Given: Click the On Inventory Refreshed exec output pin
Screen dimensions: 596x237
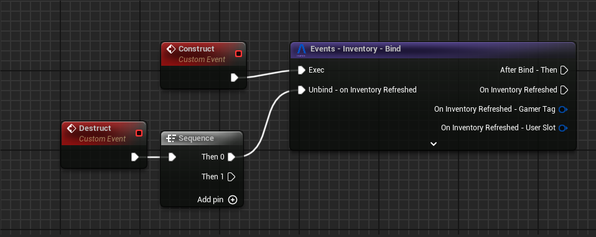Looking at the screenshot, I should 564,90.
